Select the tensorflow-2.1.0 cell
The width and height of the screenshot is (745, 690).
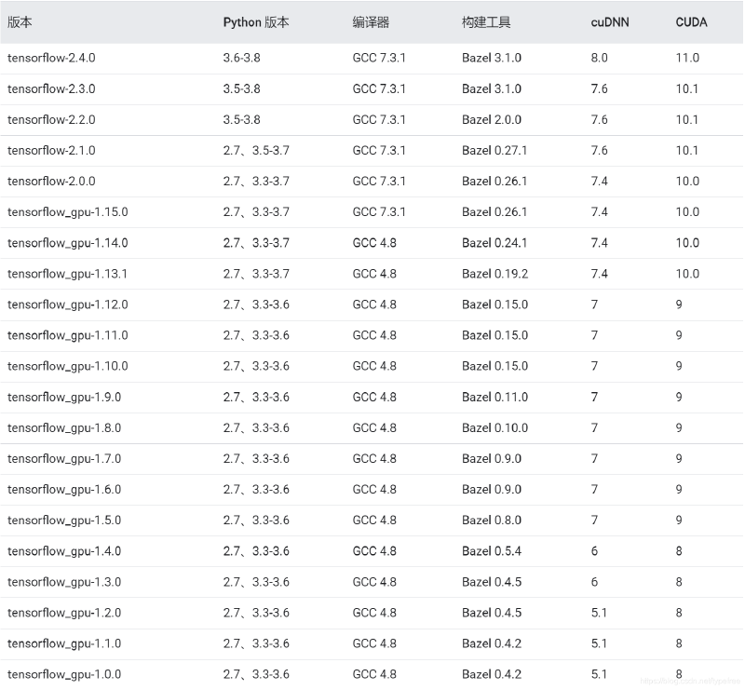[x=51, y=151]
